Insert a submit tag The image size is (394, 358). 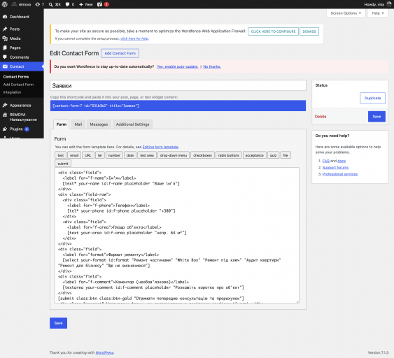click(x=63, y=164)
